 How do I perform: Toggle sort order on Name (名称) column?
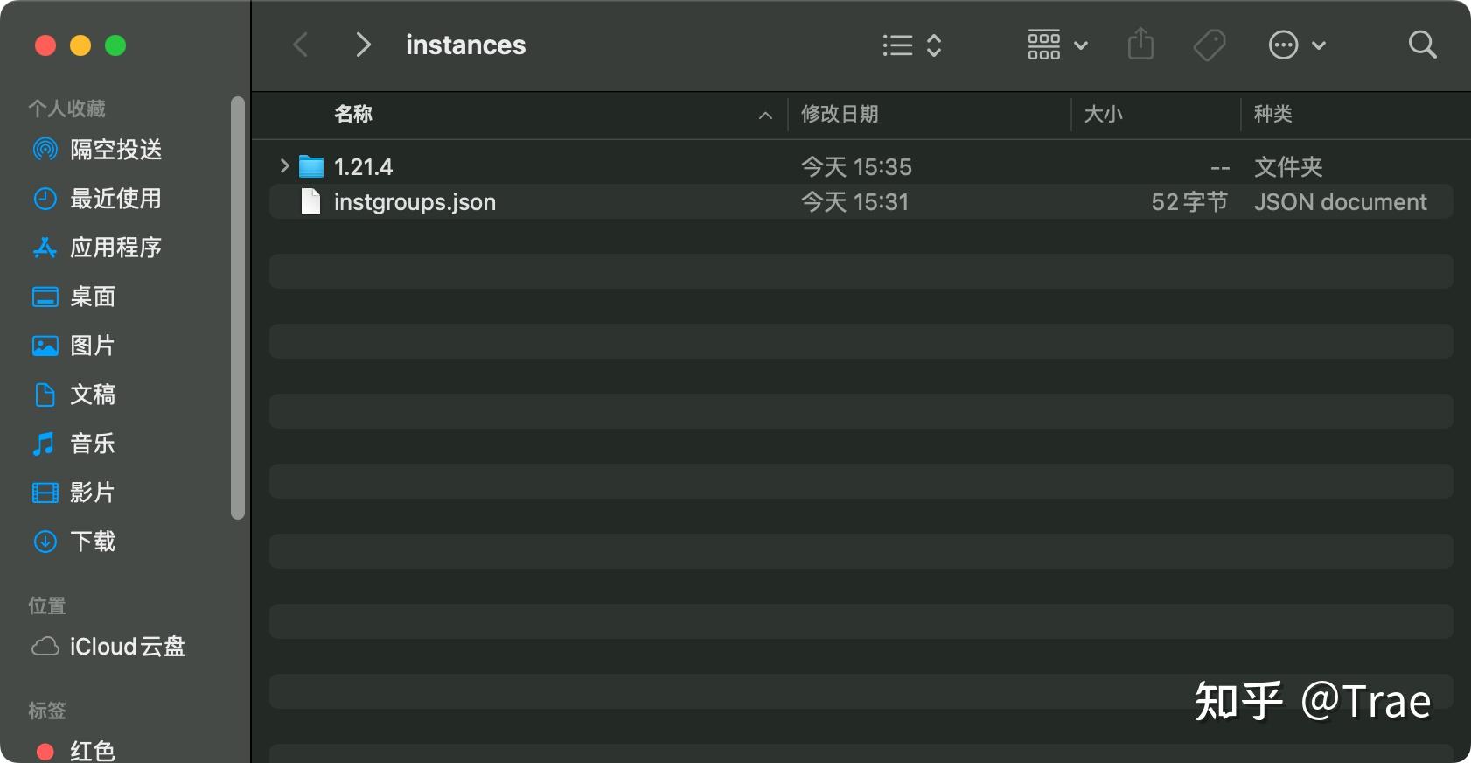point(353,114)
